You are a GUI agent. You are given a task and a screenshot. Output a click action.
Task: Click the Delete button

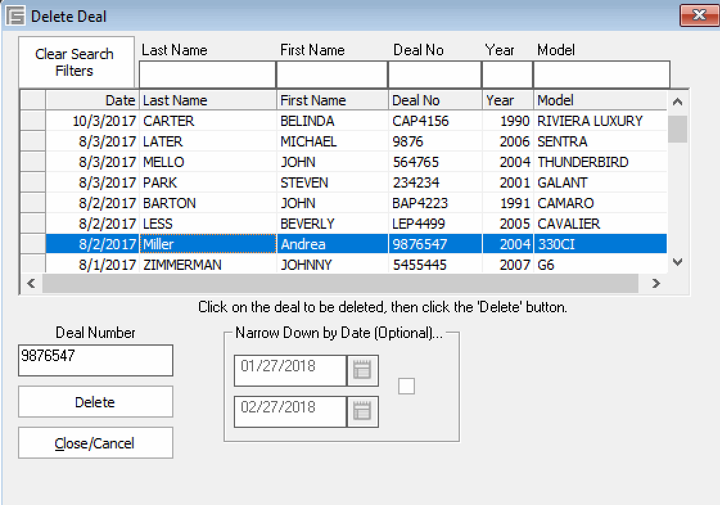tap(95, 401)
